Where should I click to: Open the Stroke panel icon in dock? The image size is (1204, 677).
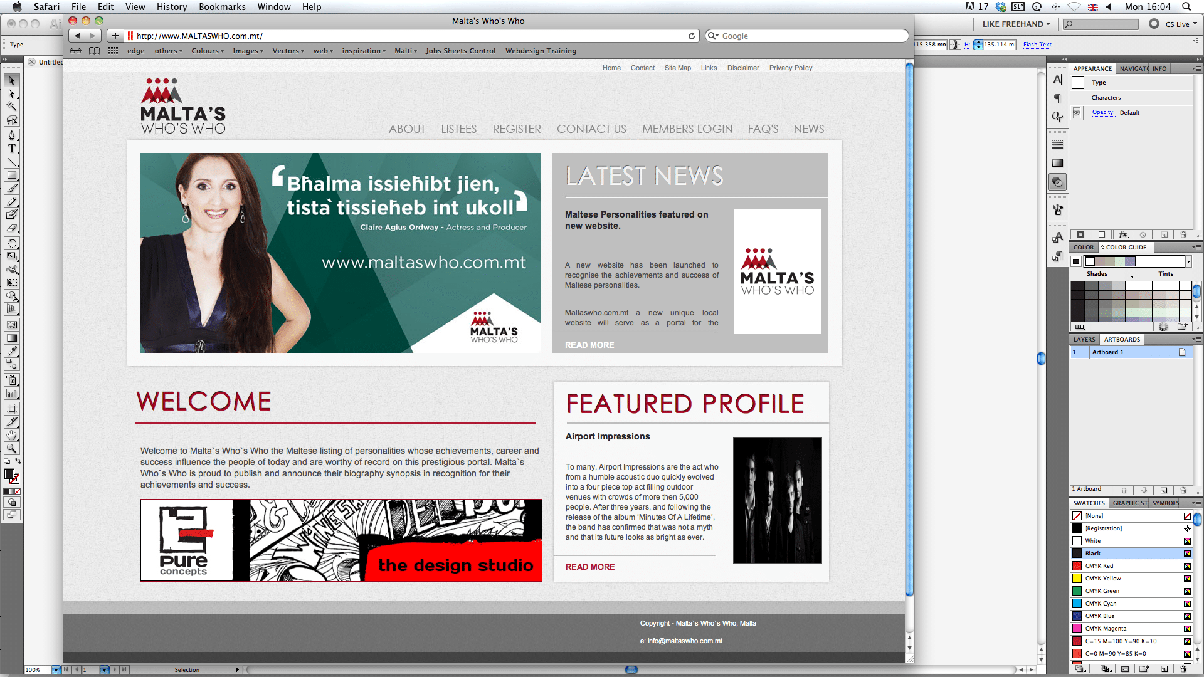click(x=1058, y=145)
